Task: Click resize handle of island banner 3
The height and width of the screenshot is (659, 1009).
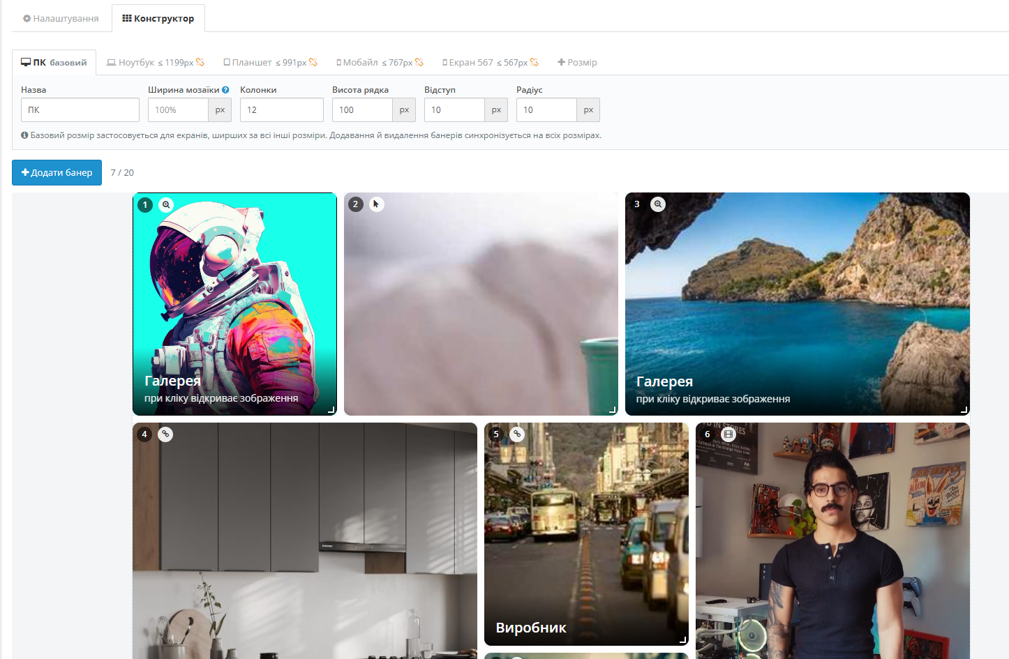Action: (964, 410)
